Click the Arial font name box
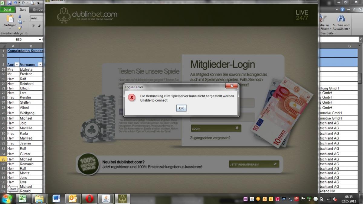This screenshot has width=363, height=204. pyautogui.click(x=36, y=18)
